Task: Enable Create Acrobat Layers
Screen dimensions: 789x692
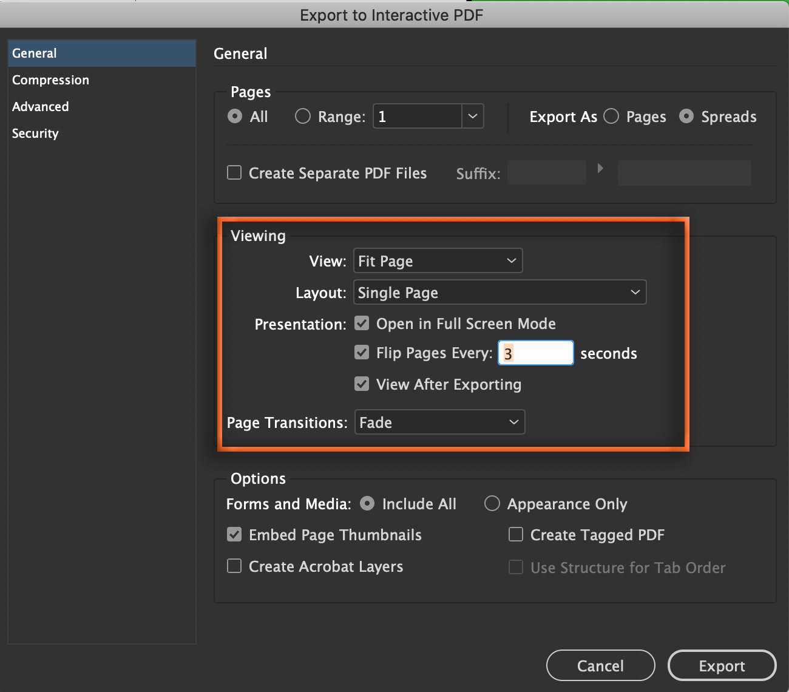Action: tap(234, 565)
